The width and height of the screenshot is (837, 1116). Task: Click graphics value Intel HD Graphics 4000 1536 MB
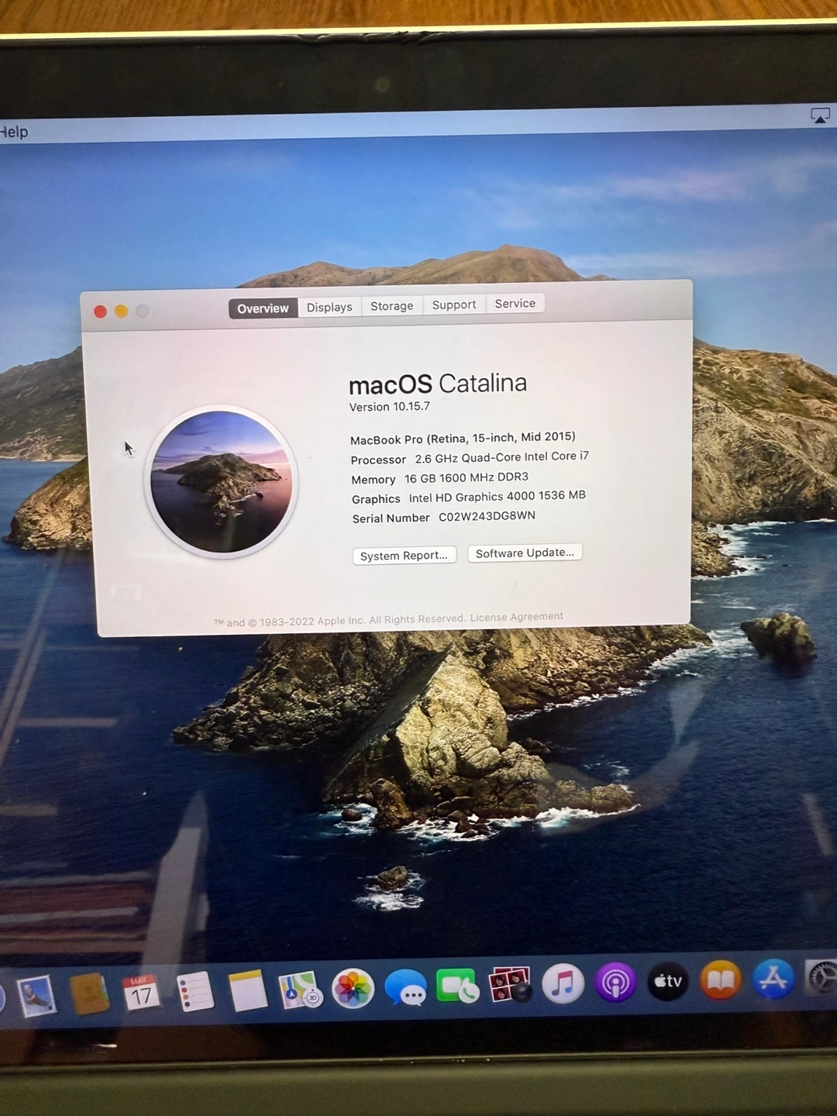tap(497, 497)
